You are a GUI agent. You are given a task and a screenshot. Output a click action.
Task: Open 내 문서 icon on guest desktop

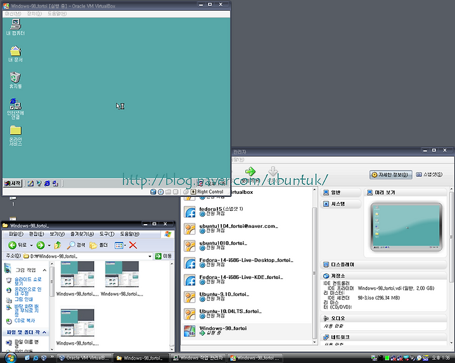[x=16, y=54]
